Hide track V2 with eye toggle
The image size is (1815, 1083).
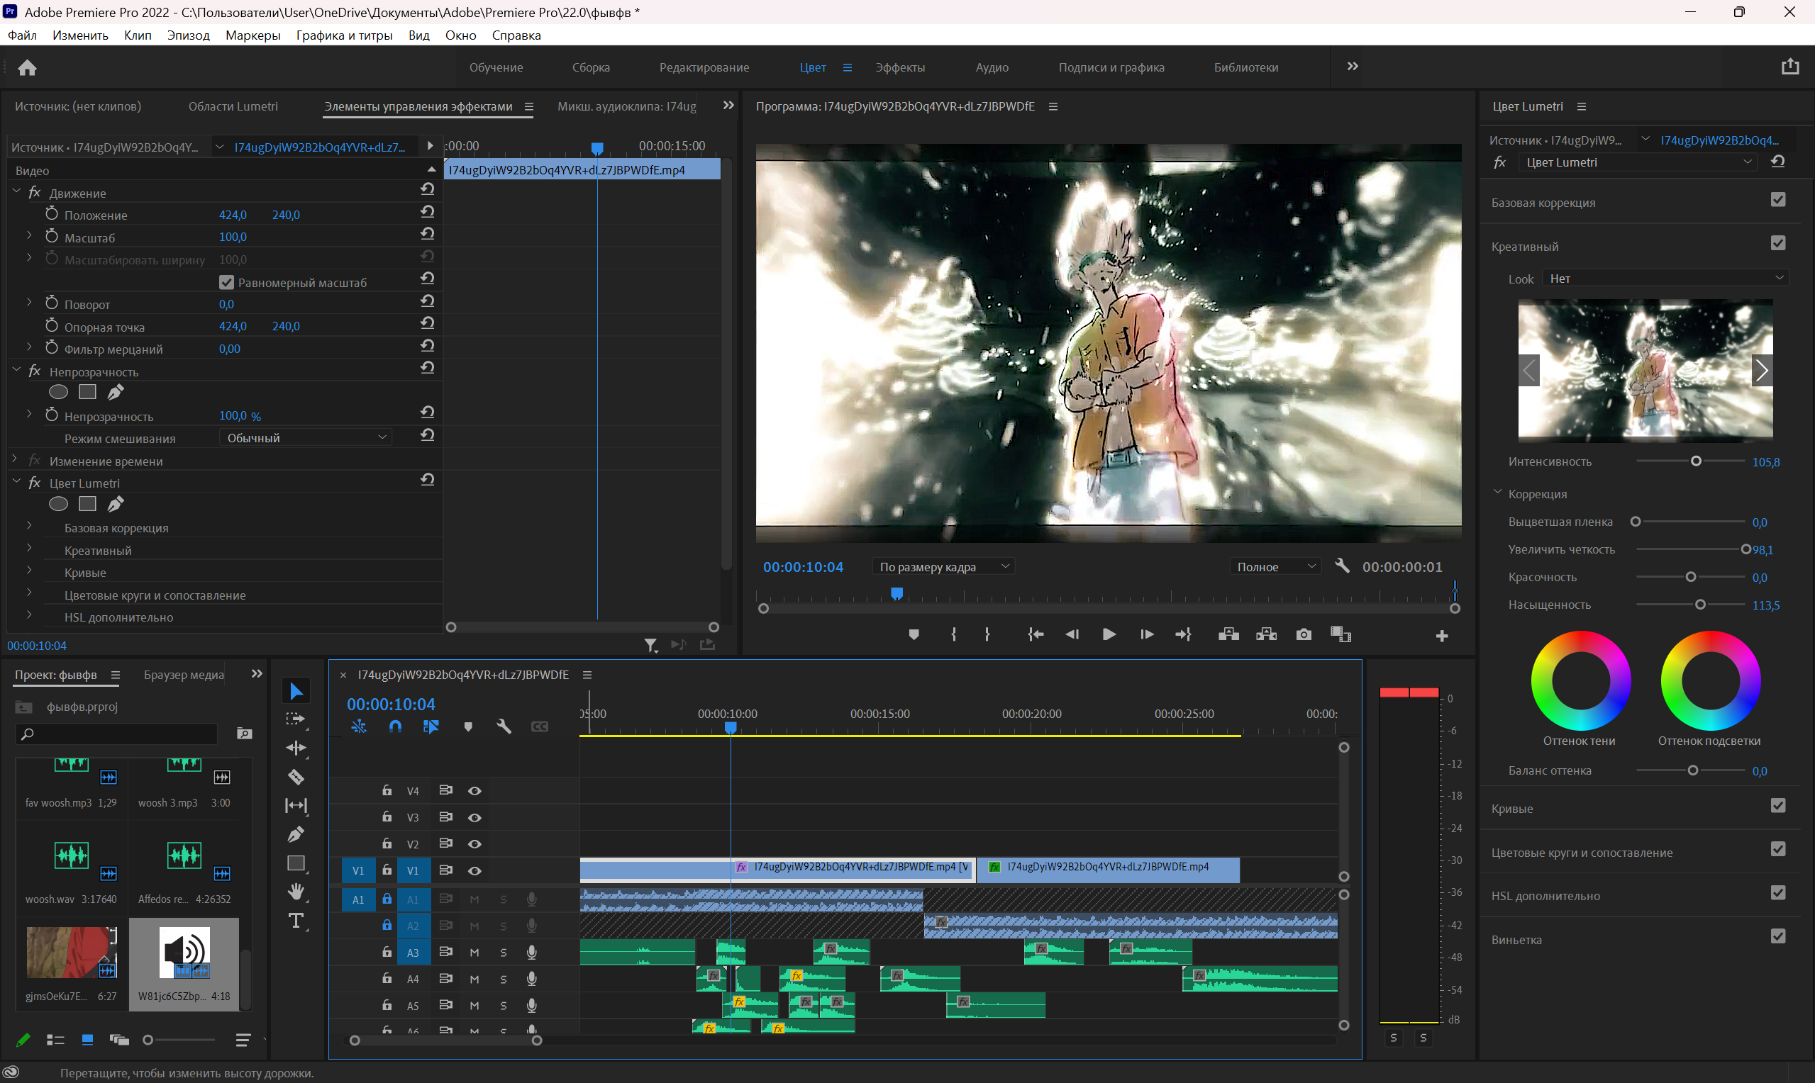click(x=474, y=843)
